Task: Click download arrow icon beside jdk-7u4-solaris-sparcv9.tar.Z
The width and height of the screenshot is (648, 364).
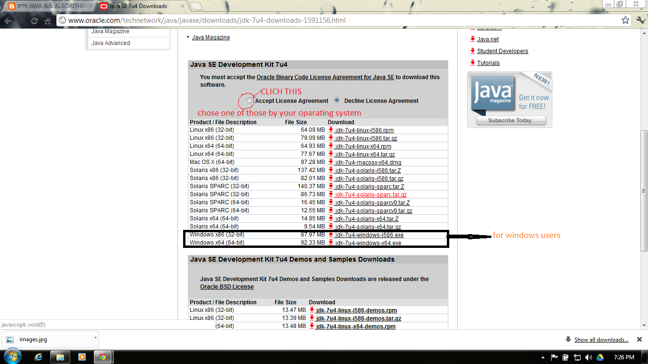Action: tap(331, 202)
